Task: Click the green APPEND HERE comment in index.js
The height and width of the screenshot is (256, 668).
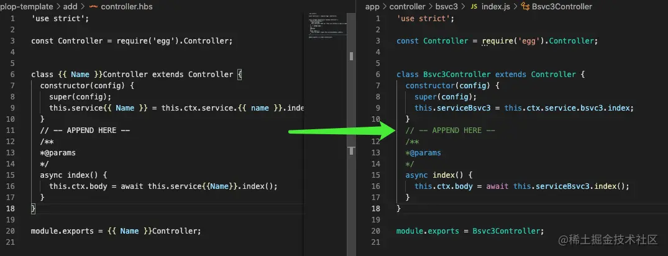Action: (x=451, y=130)
